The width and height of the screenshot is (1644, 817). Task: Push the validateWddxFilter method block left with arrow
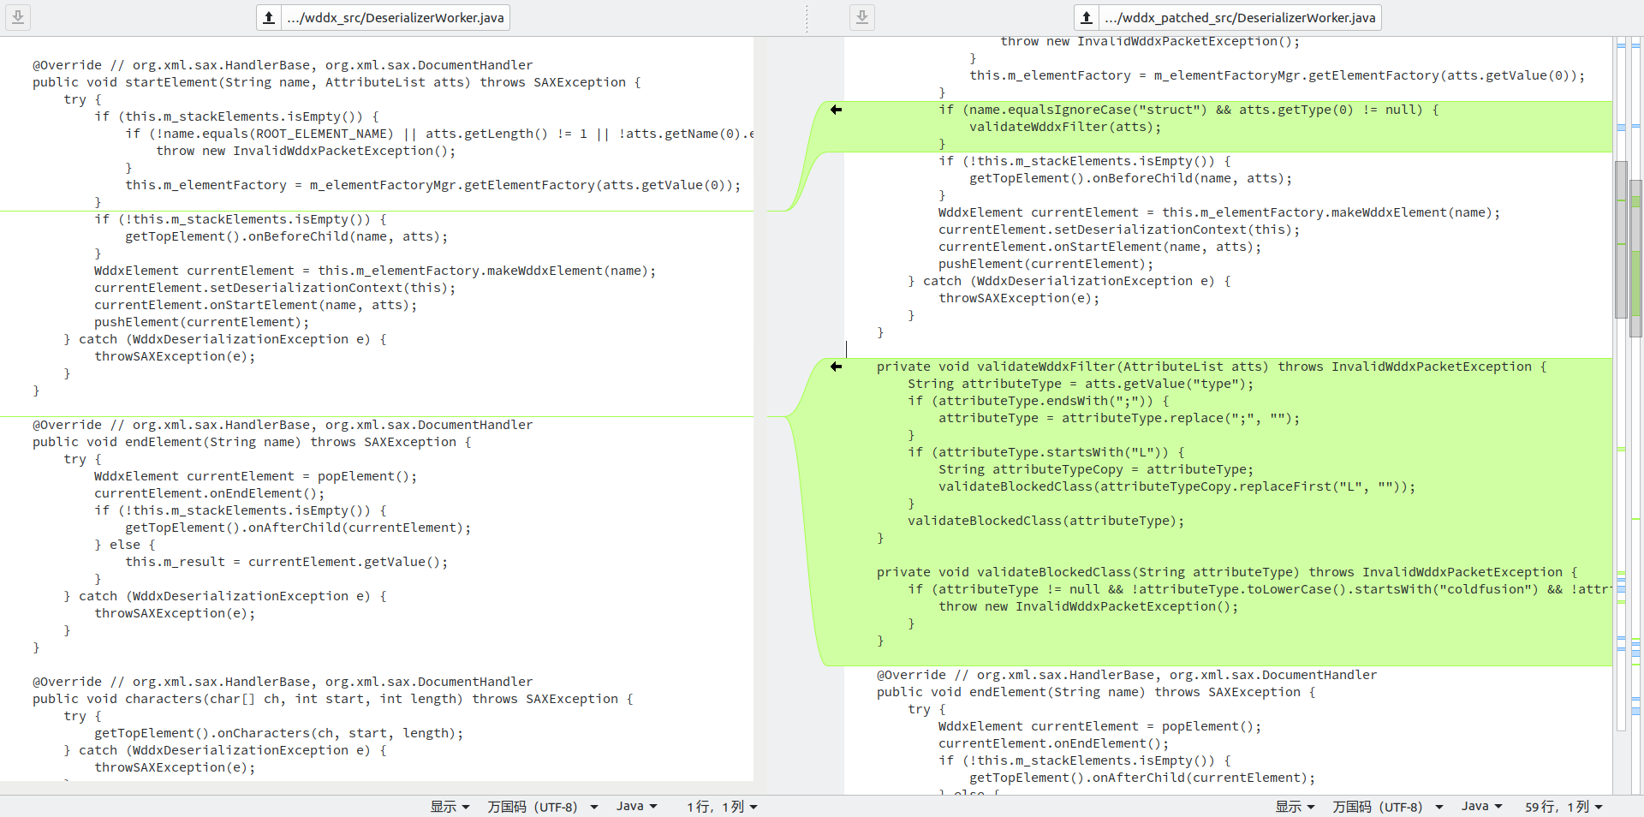[836, 367]
